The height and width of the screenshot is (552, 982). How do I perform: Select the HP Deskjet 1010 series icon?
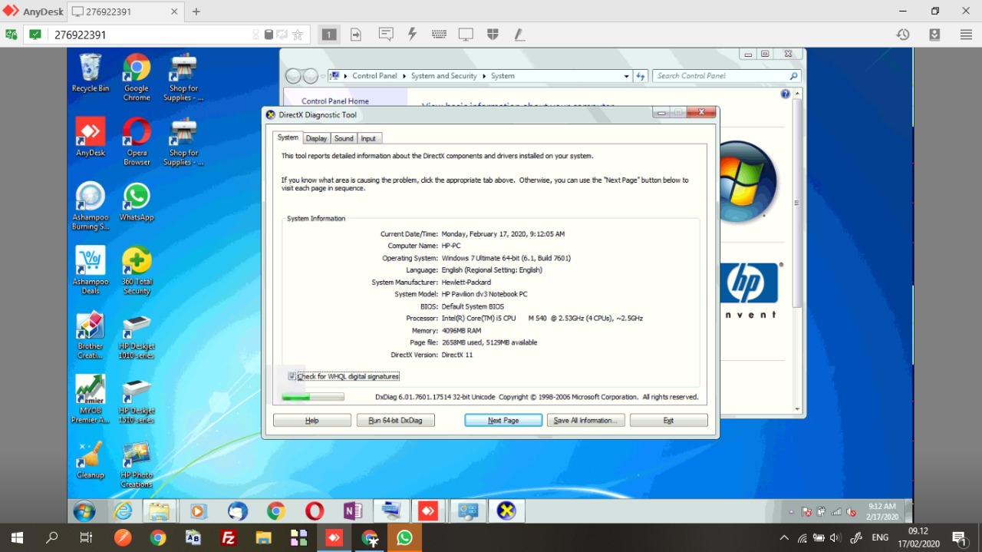coord(137,335)
